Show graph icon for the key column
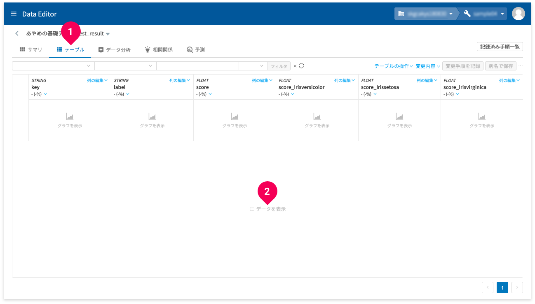The image size is (535, 304). [70, 117]
